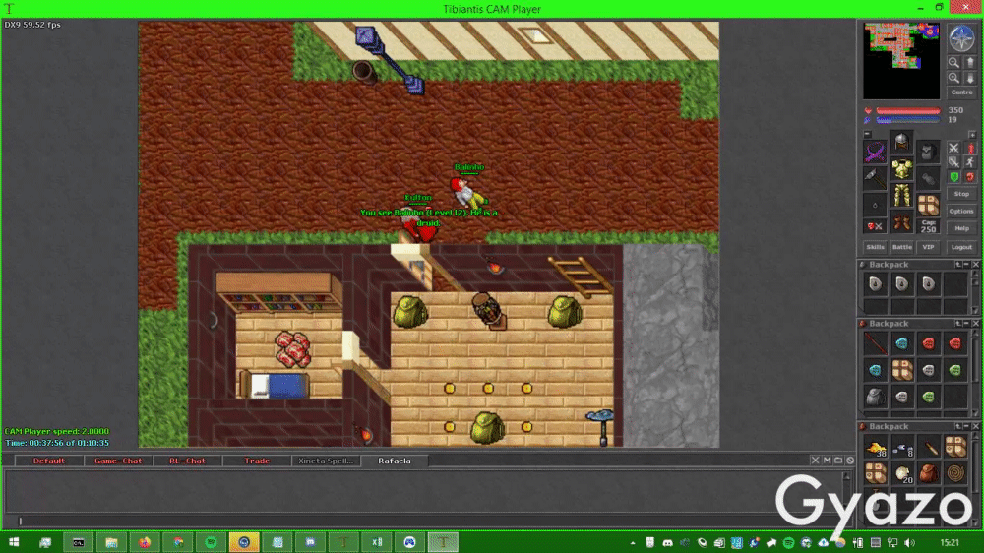This screenshot has height=553, width=984.
Task: Select the parcel in middle Backpack panel
Action: tap(901, 370)
